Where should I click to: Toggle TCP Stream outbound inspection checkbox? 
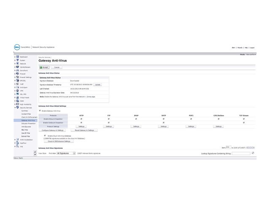point(244,123)
